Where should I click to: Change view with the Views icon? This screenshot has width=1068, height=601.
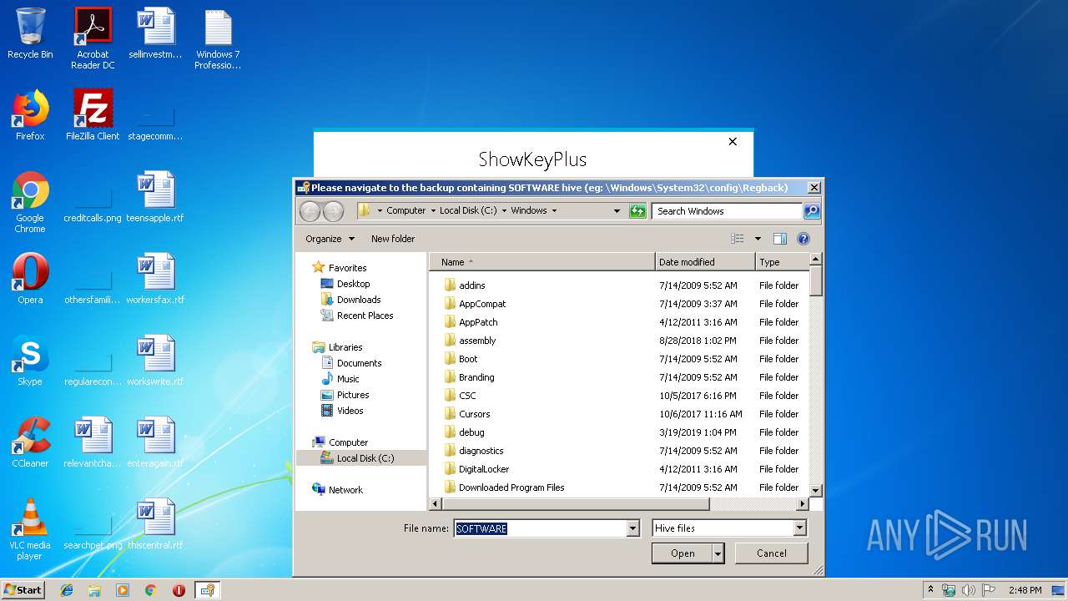coord(737,239)
